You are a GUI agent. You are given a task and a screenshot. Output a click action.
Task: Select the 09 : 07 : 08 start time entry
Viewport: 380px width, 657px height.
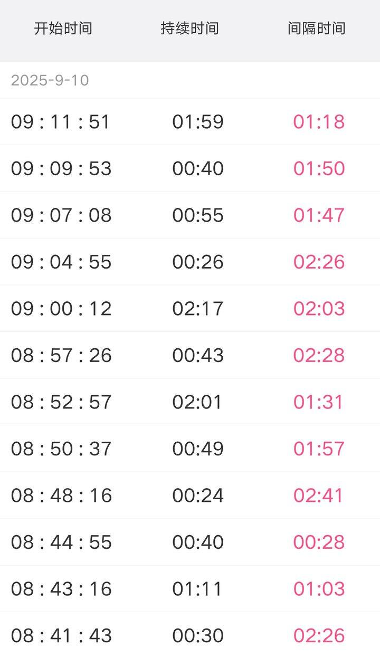[x=61, y=215]
